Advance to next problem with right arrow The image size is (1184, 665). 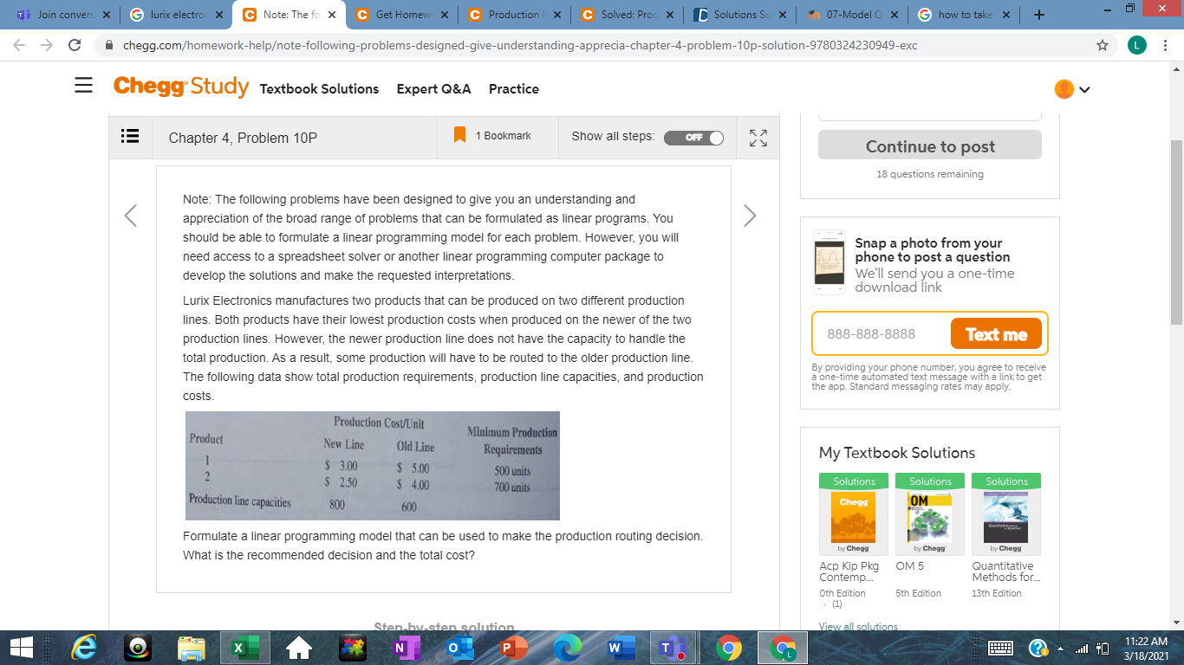(749, 215)
